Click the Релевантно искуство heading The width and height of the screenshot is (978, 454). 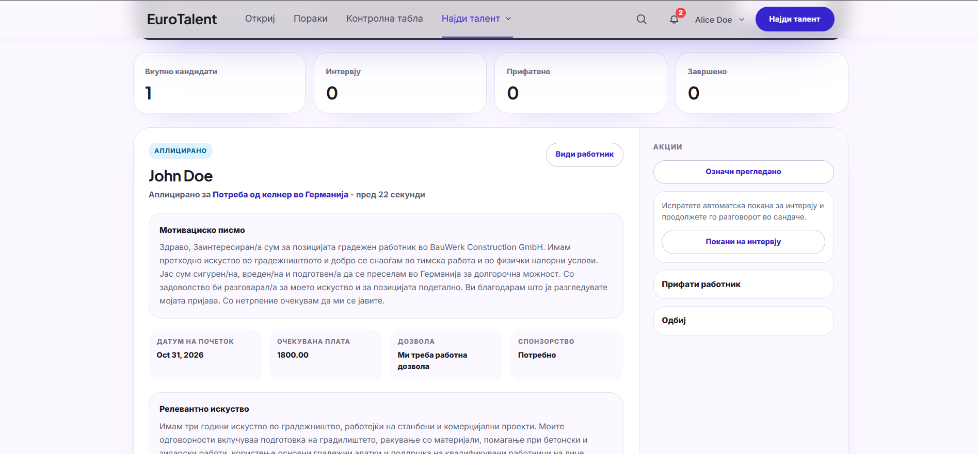coord(204,409)
